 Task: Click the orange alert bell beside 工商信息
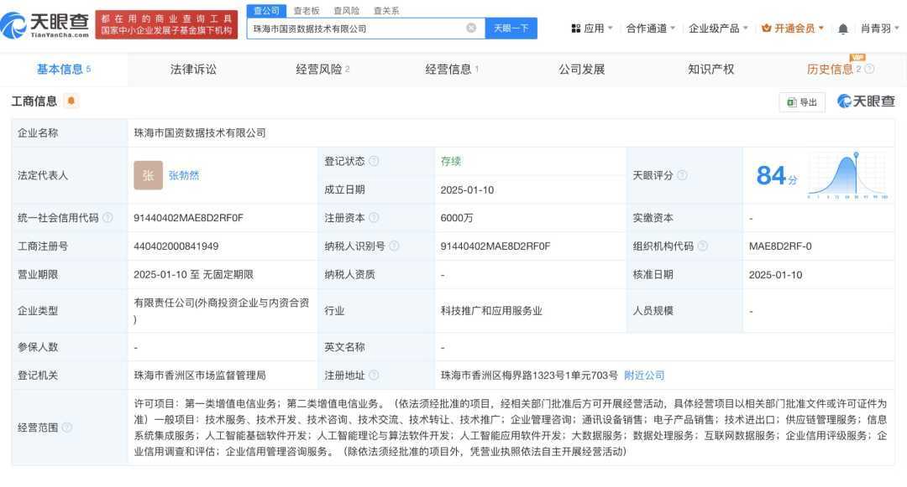(71, 101)
